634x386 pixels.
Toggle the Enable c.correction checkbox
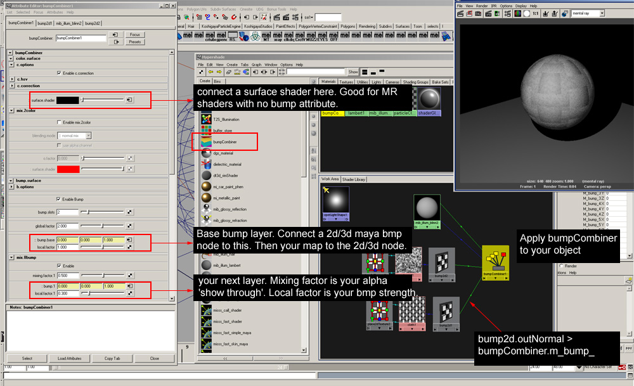click(x=59, y=73)
